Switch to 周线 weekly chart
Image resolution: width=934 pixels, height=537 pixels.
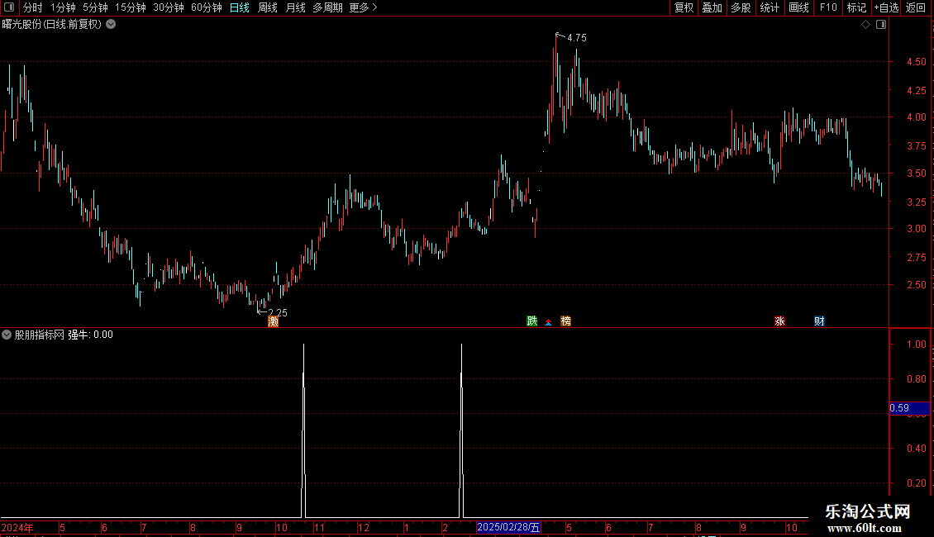268,7
